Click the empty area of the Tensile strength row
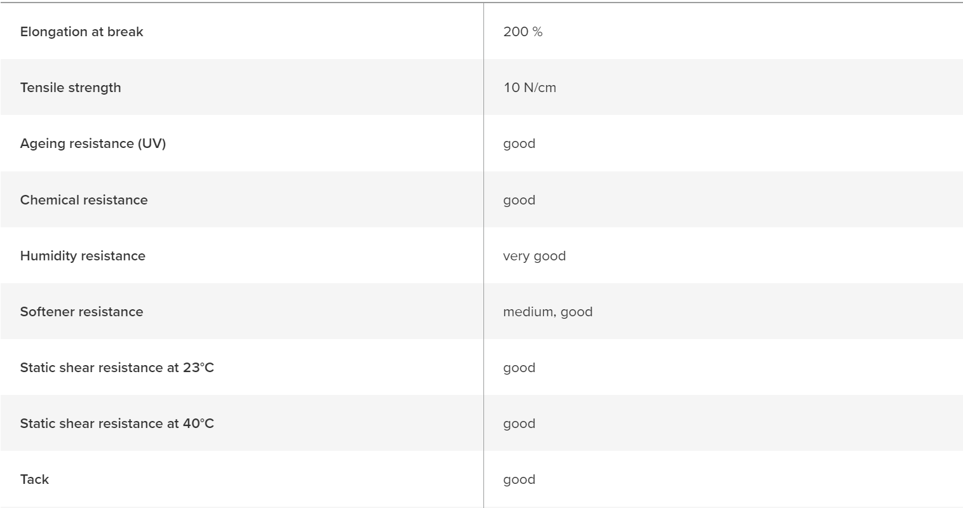The width and height of the screenshot is (963, 508). 762,88
